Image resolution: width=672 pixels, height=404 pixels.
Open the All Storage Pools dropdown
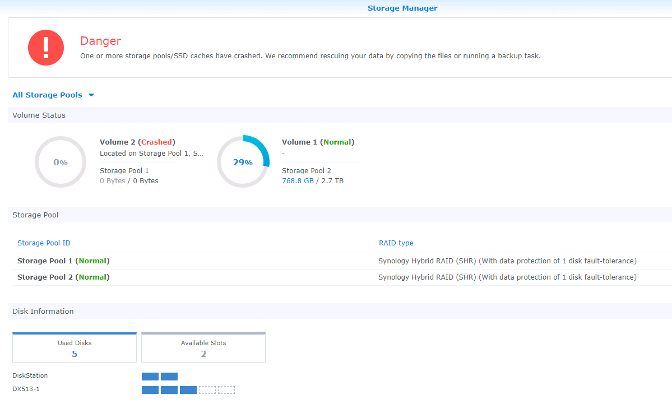(x=48, y=95)
